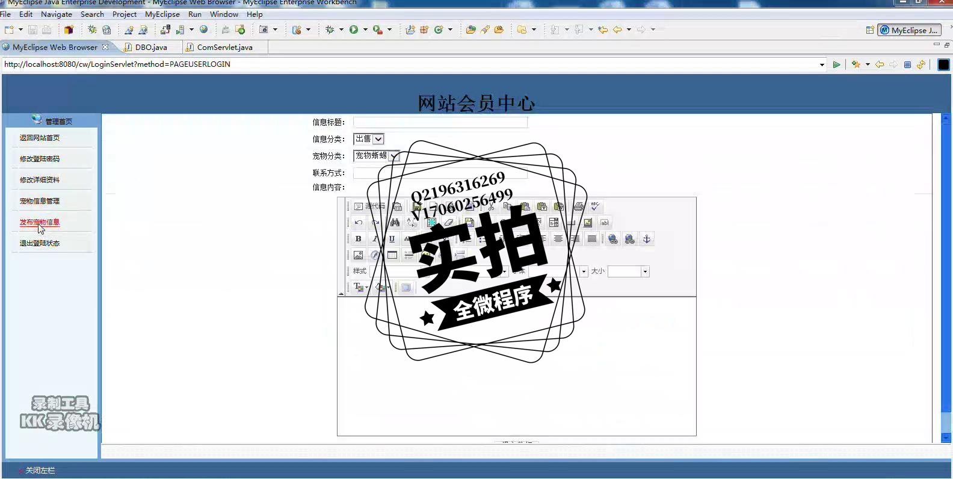Screen dimensions: 953x479
Task: Open the New toolbar dropdown arrow
Action: tap(20, 29)
